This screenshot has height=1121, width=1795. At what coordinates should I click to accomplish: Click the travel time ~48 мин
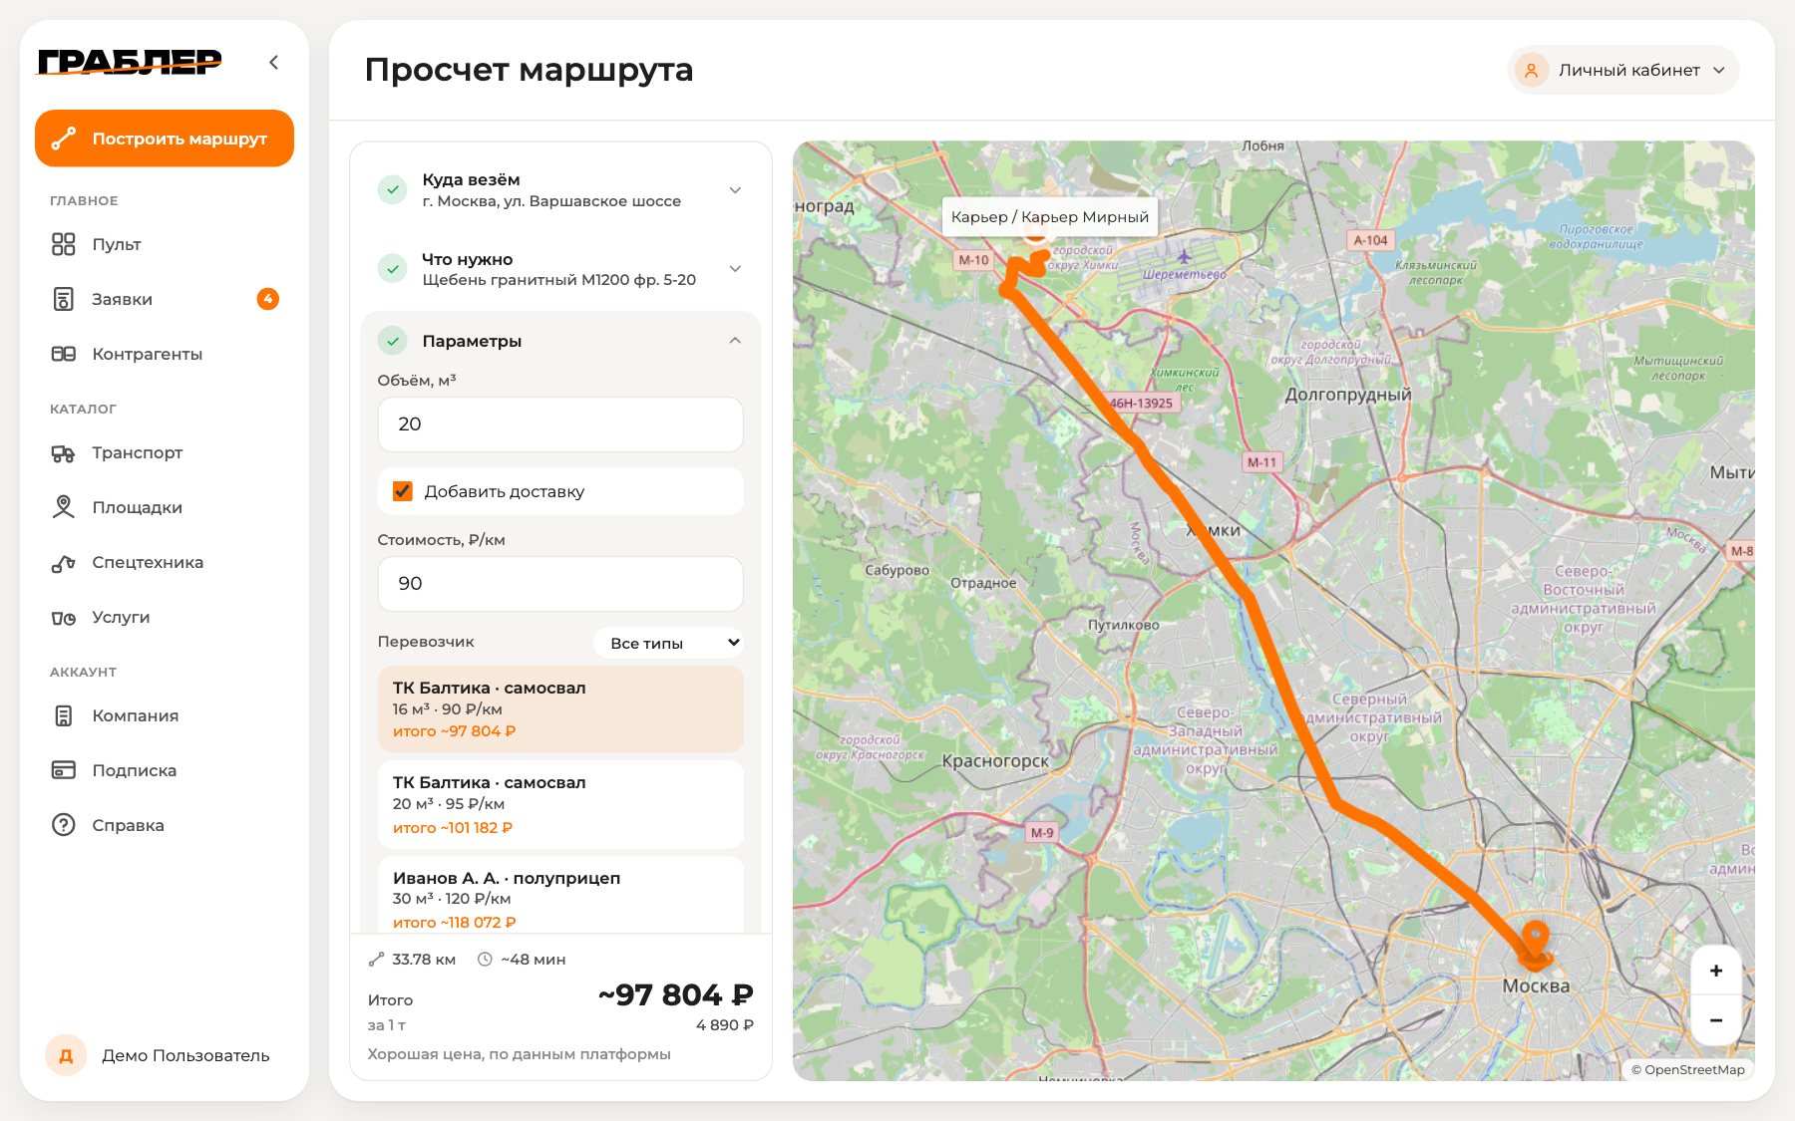pyautogui.click(x=522, y=960)
